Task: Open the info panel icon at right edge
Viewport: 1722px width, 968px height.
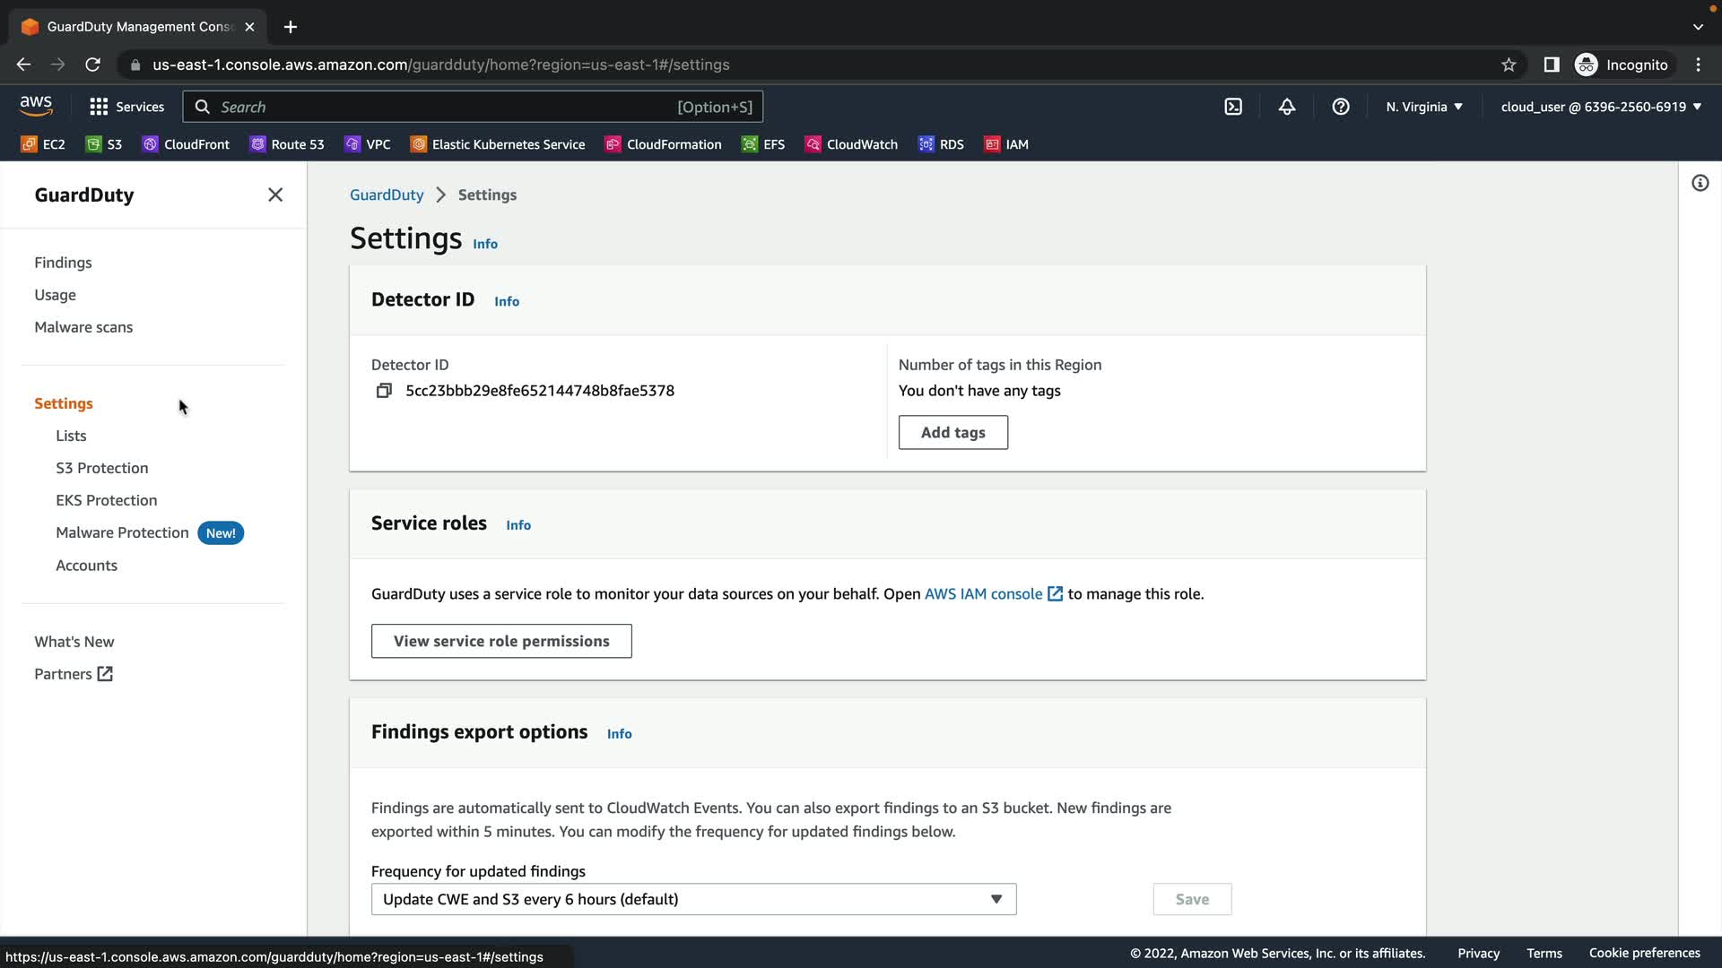Action: tap(1700, 184)
